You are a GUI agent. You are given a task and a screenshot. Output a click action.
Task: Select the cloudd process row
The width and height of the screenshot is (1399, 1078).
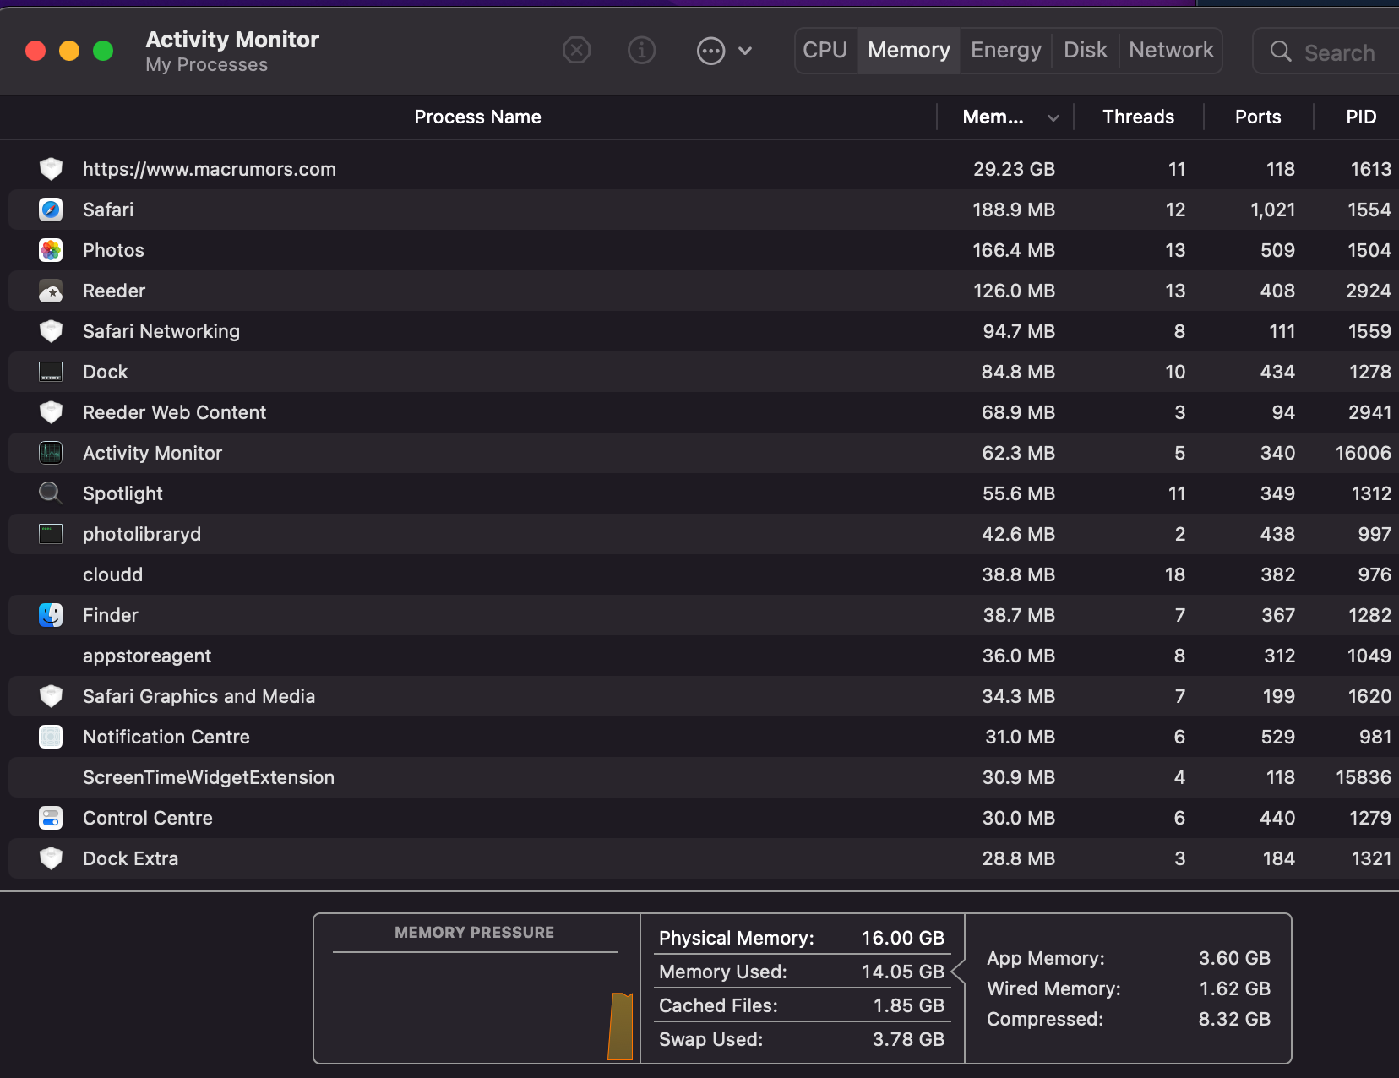(x=704, y=574)
